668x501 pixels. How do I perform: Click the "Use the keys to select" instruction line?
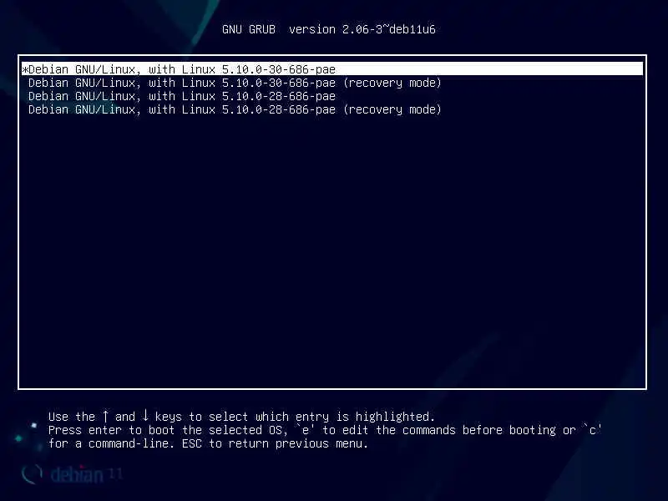pyautogui.click(x=241, y=416)
